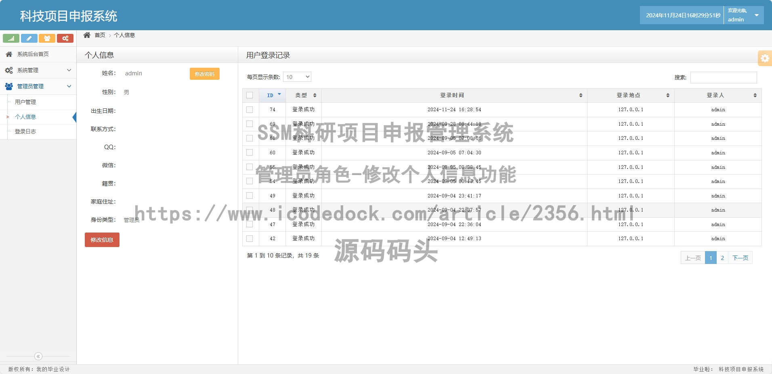Screen dimensions: 772x374
Task: Click the green chart shortcut button
Action: tap(11, 38)
